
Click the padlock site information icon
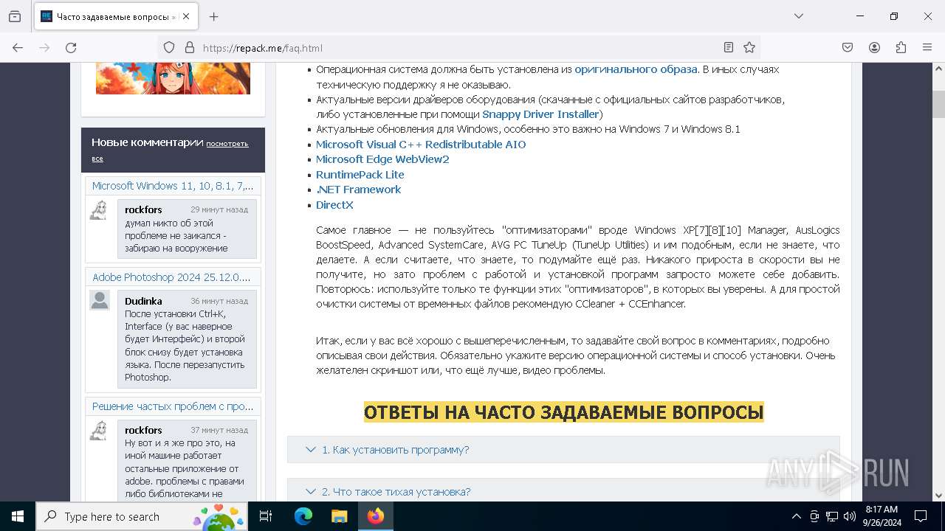point(190,47)
